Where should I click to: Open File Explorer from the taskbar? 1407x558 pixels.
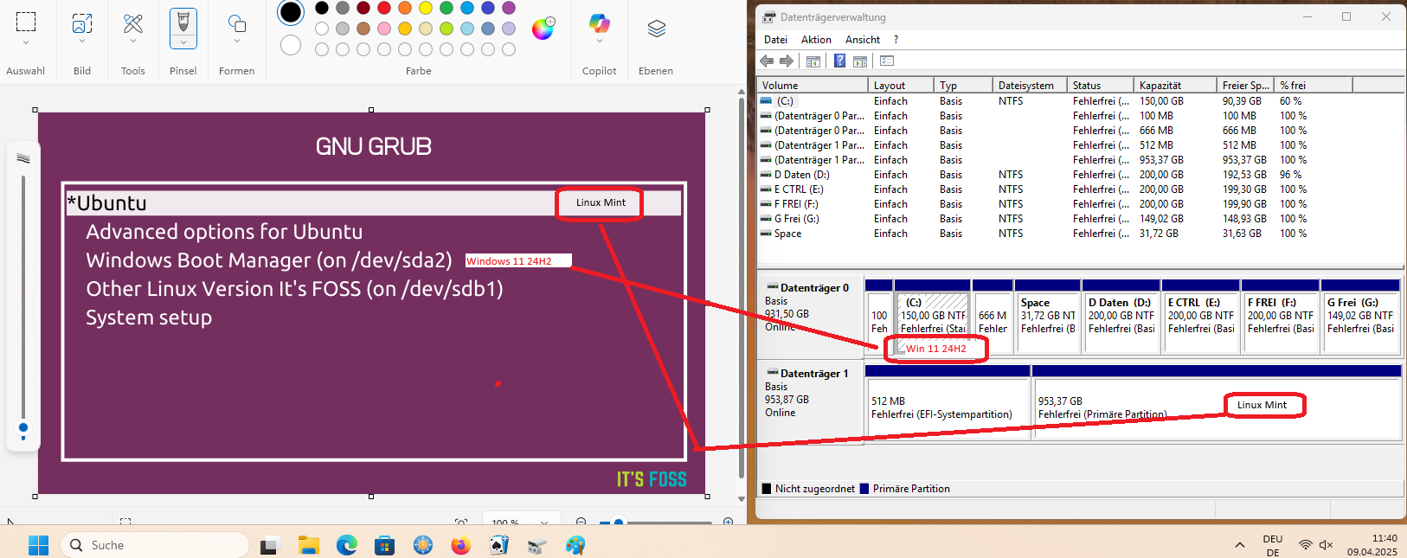click(x=308, y=545)
